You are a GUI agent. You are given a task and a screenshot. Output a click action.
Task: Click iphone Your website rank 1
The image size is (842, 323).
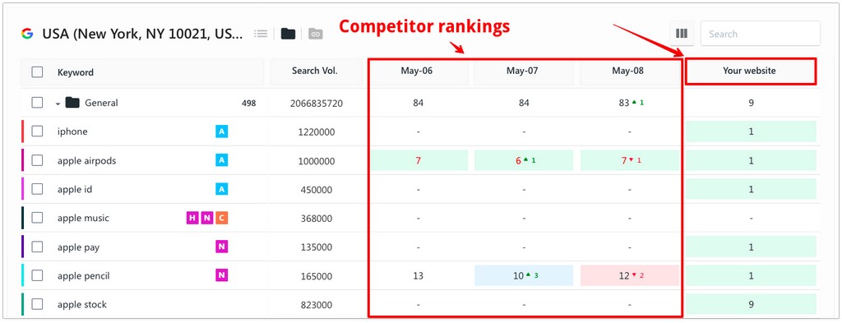(751, 132)
